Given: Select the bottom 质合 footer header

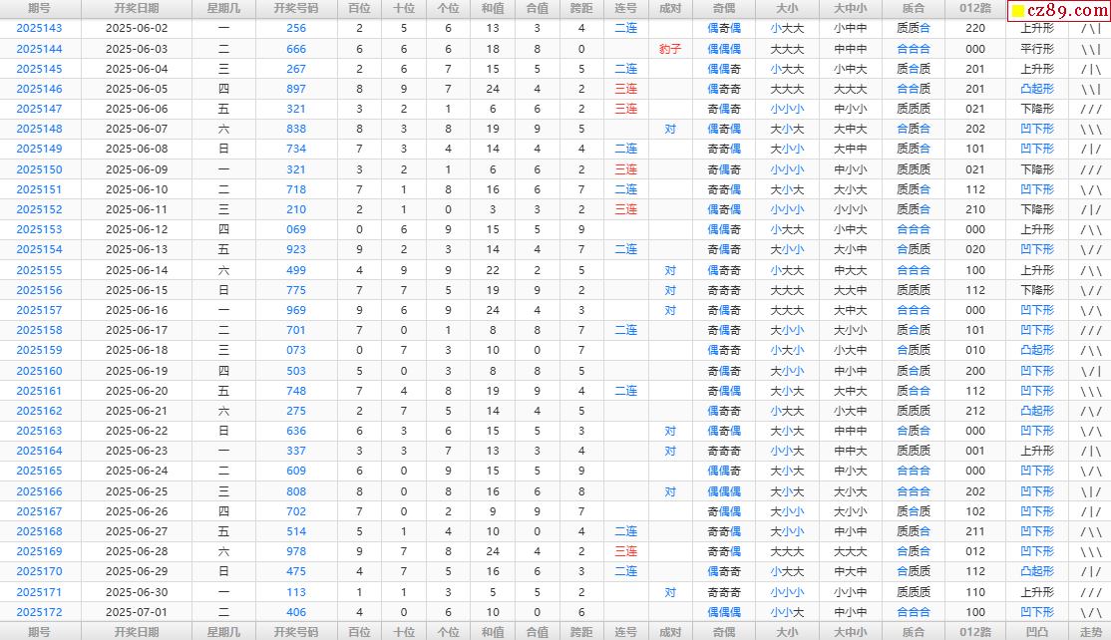Looking at the screenshot, I should point(914,631).
